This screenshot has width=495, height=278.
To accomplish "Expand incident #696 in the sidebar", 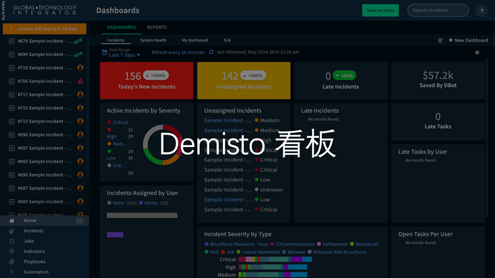I will 12,135.
